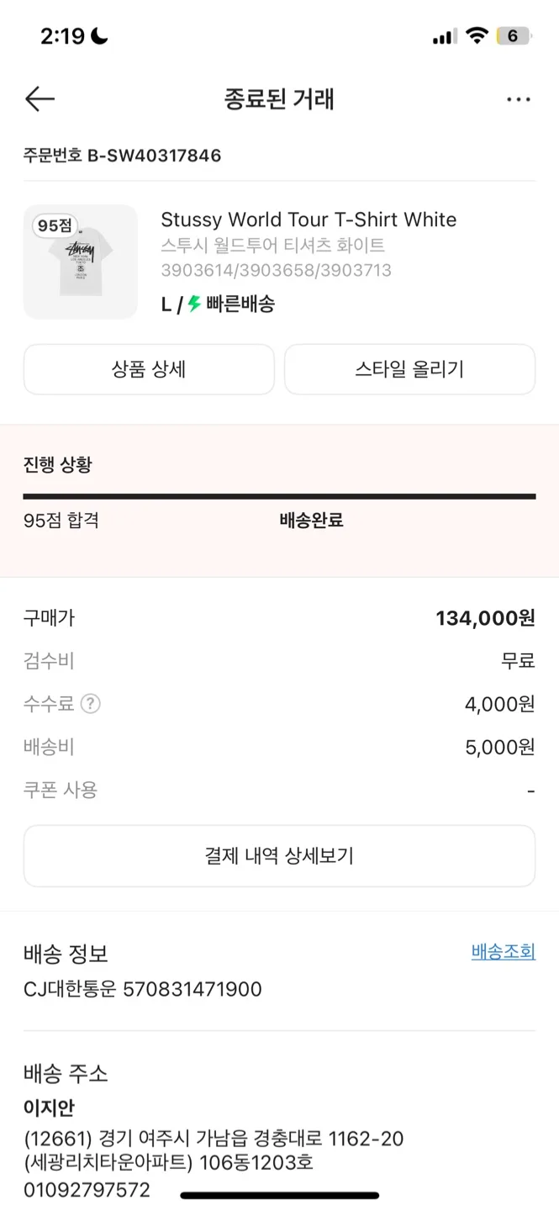This screenshot has height=1211, width=559.
Task: Tap the 134,000원 purchase price
Action: click(485, 619)
